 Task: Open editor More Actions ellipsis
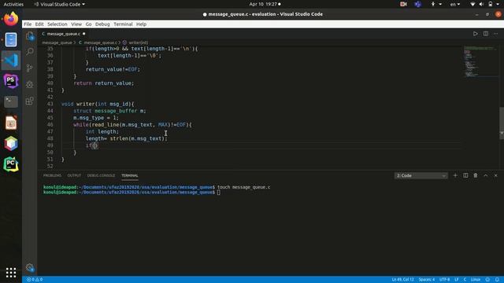tap(495, 34)
